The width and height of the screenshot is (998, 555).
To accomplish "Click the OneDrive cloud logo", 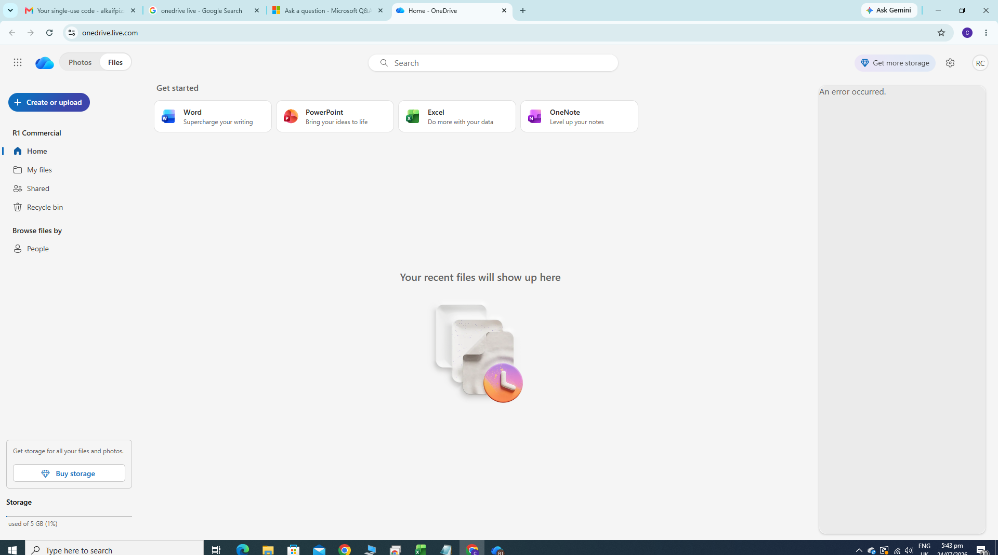I will 45,62.
